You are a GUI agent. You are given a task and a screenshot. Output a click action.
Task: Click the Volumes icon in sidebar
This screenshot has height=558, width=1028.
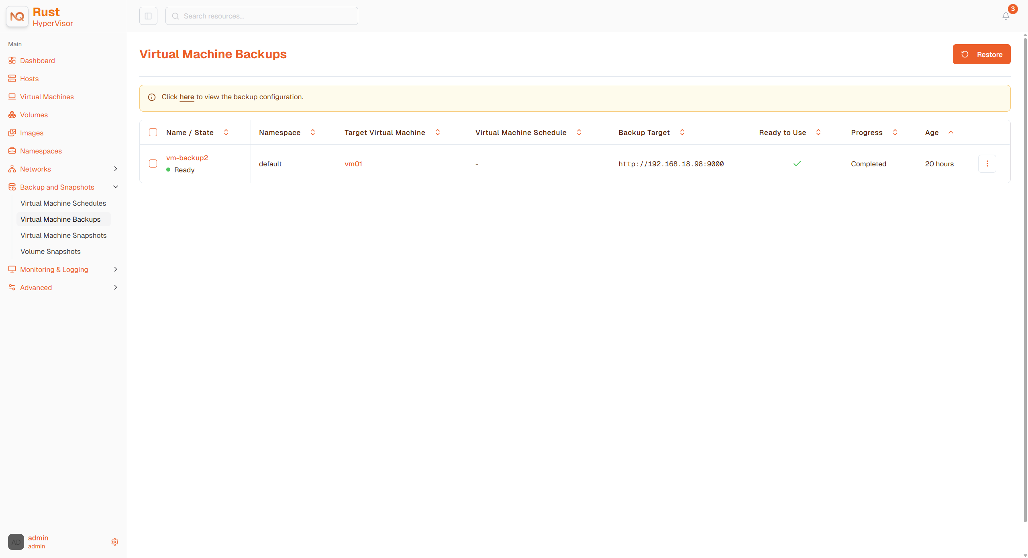click(x=12, y=114)
